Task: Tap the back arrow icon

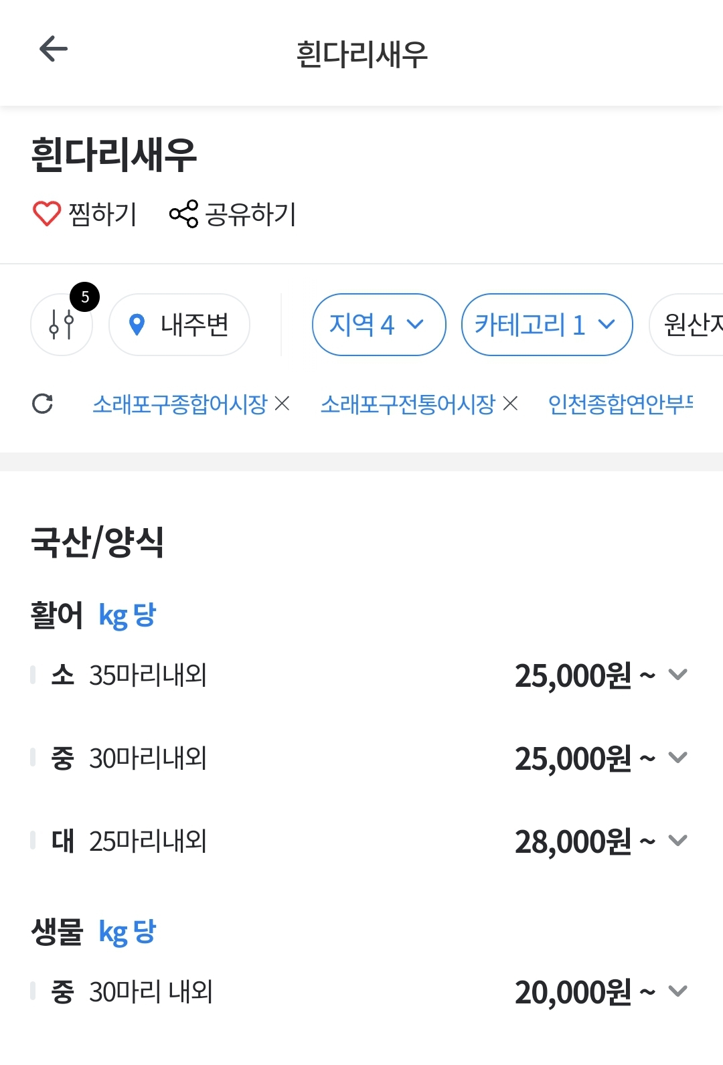Action: tap(54, 49)
